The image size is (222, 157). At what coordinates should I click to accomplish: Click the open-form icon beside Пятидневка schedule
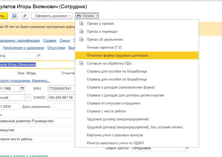pos(187,148)
